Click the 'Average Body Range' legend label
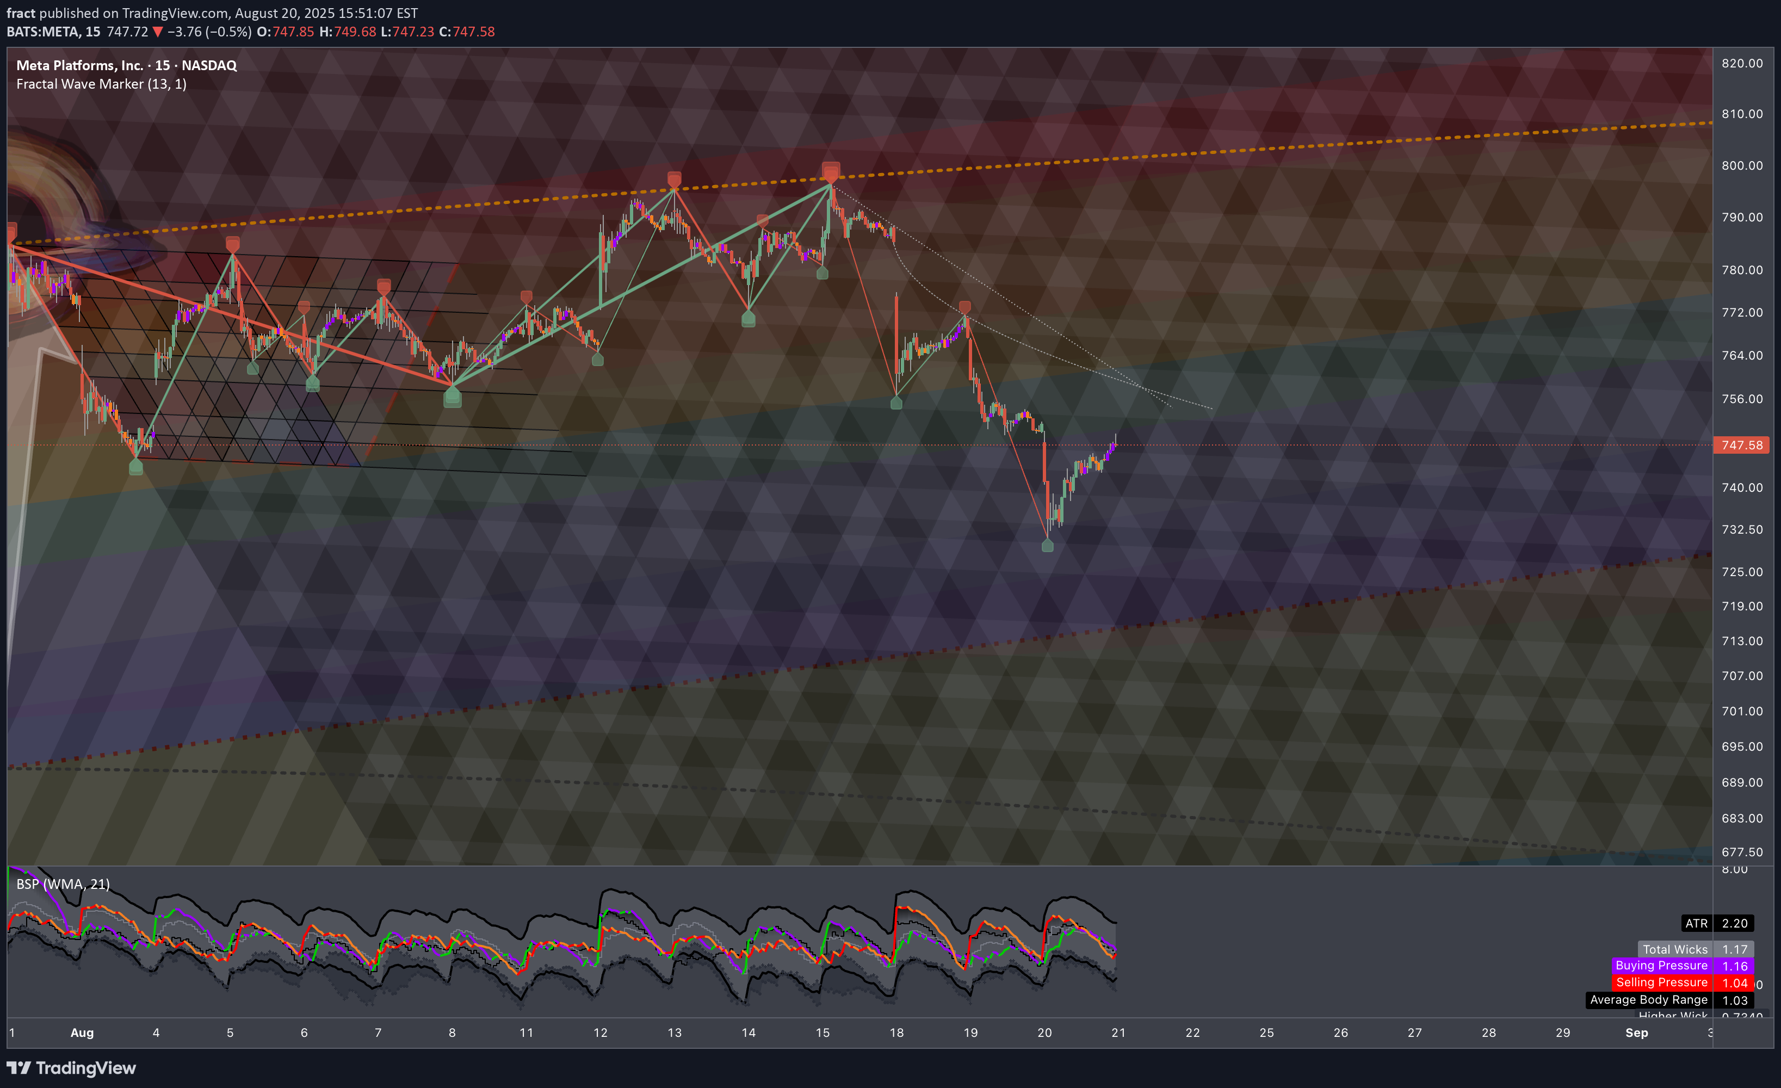 click(1649, 1000)
